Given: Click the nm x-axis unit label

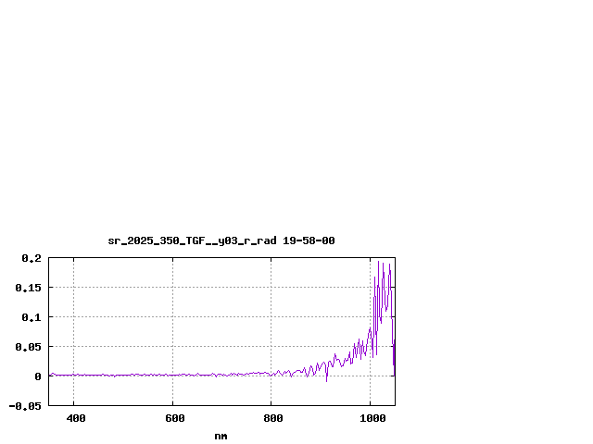Looking at the screenshot, I should (x=221, y=436).
